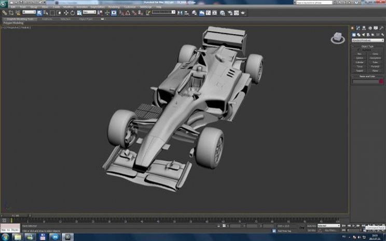The height and width of the screenshot is (241, 386).
Task: Click the Box primitive button
Action: pos(360,54)
